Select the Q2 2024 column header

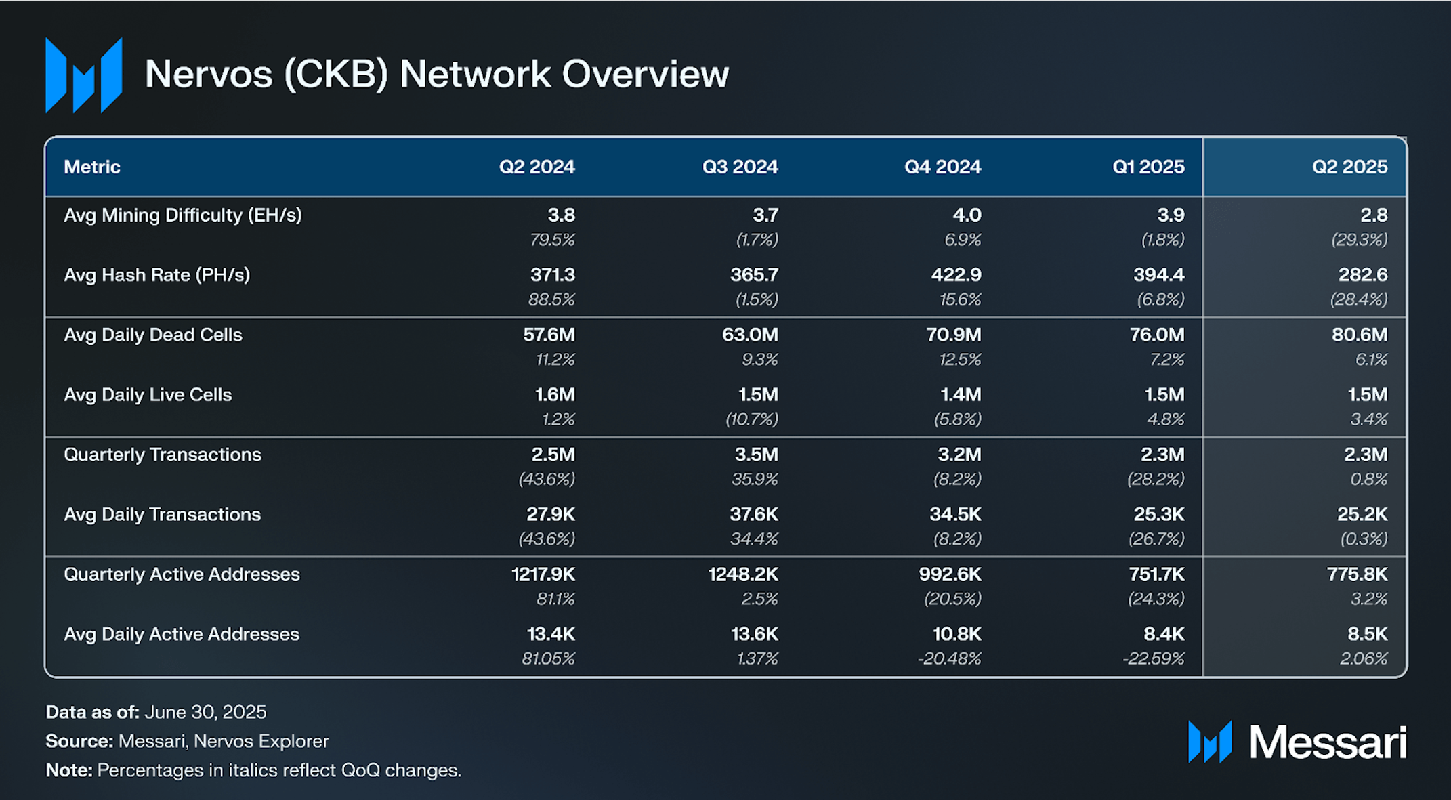(x=537, y=167)
